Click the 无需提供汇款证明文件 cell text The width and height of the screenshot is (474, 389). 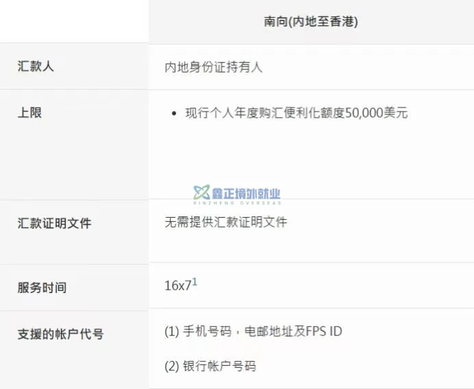[x=226, y=222]
